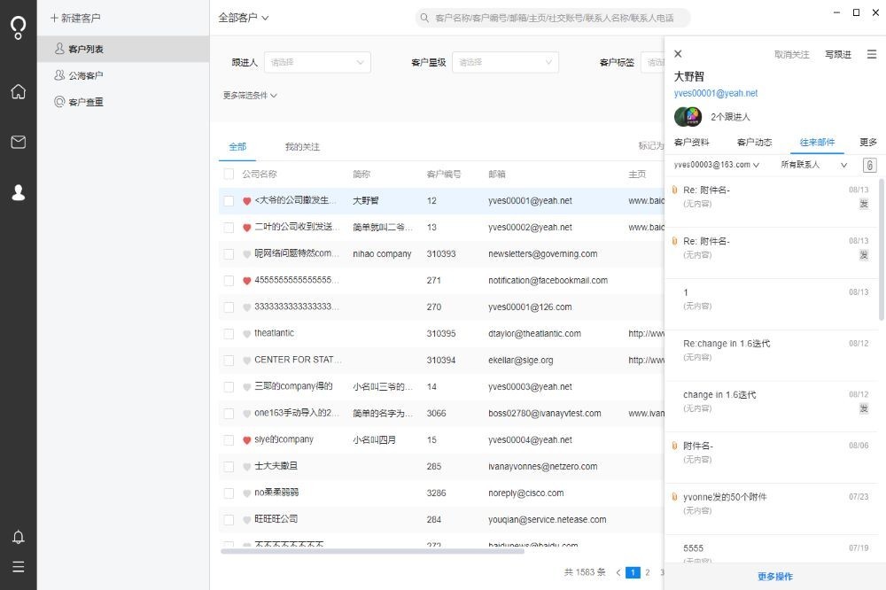Image resolution: width=886 pixels, height=590 pixels.
Task: Switch to the 我的关注 tab
Action: coord(301,146)
